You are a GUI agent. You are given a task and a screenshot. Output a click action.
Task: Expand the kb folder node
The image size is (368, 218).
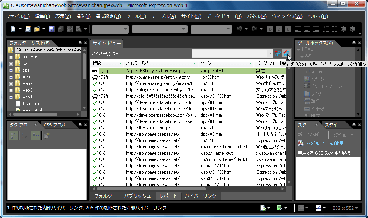[x=11, y=64]
